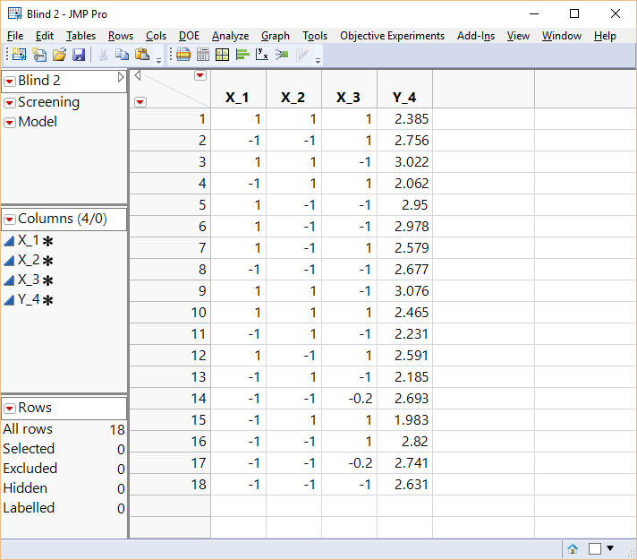Launch Fit Model icon
This screenshot has width=637, height=560.
(x=282, y=54)
